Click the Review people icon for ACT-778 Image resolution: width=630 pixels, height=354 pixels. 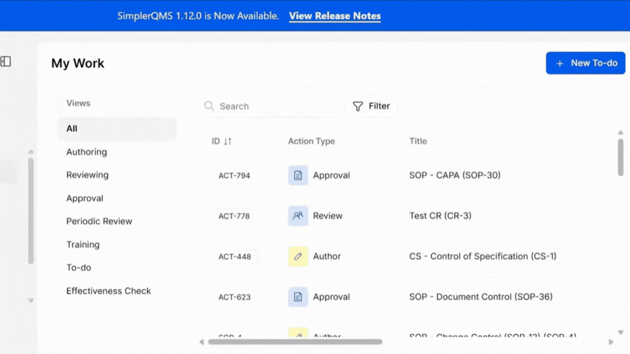click(298, 216)
